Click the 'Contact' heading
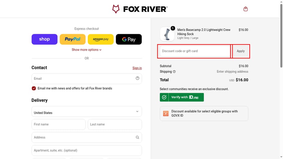The width and height of the screenshot is (283, 159). coord(39,68)
